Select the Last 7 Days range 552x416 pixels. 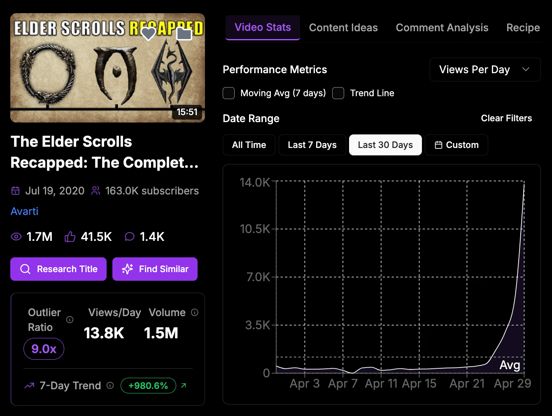point(312,145)
